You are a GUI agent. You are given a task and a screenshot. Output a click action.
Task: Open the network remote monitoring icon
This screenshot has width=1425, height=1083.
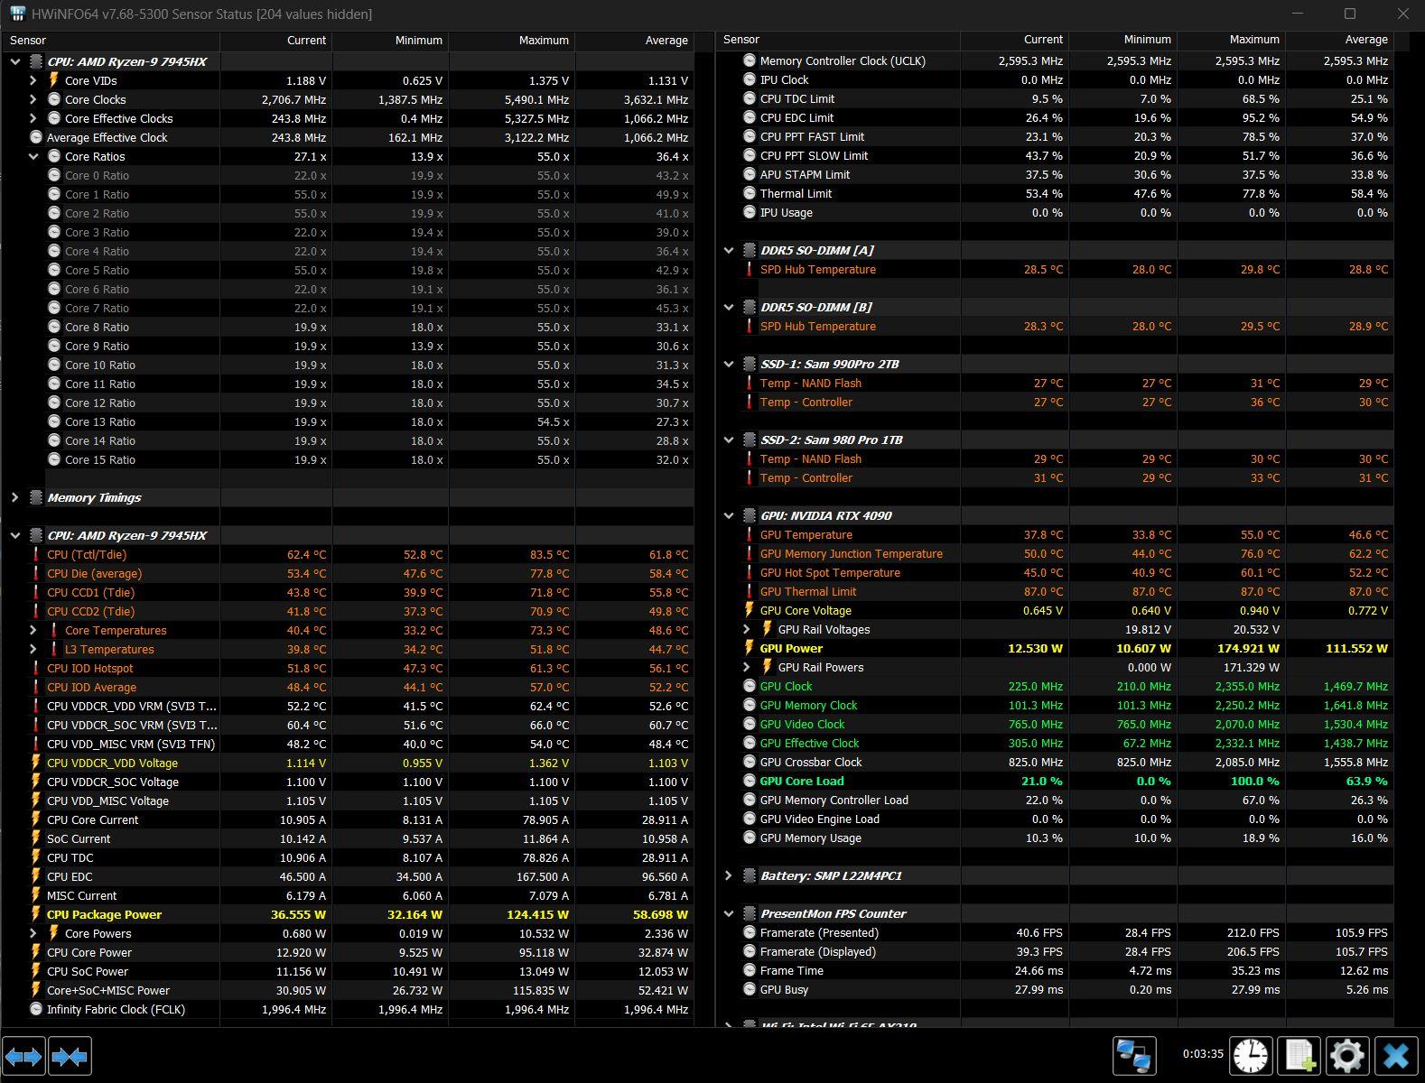(1133, 1055)
